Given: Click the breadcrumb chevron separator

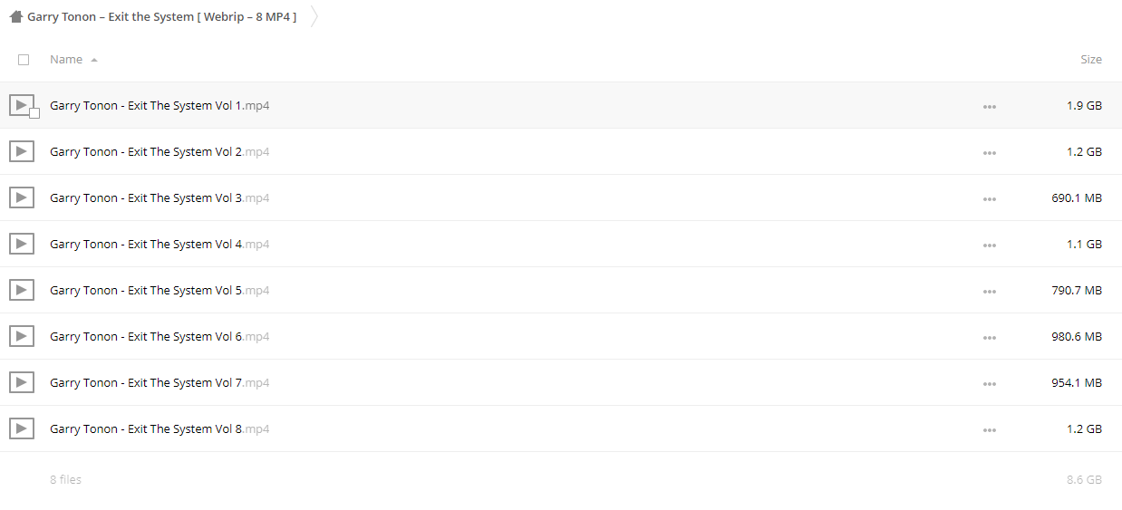Looking at the screenshot, I should click(314, 16).
